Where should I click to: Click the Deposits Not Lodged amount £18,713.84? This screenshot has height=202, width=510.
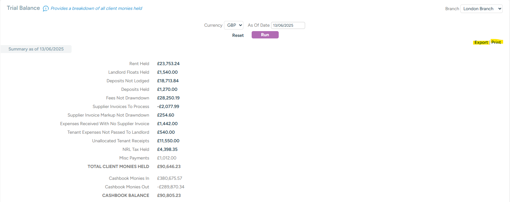(x=168, y=81)
